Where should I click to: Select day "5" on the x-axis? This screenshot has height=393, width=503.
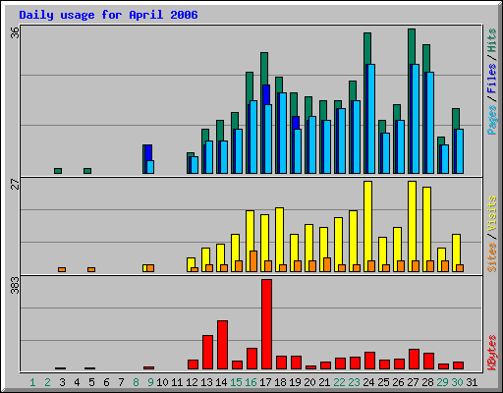pyautogui.click(x=91, y=382)
